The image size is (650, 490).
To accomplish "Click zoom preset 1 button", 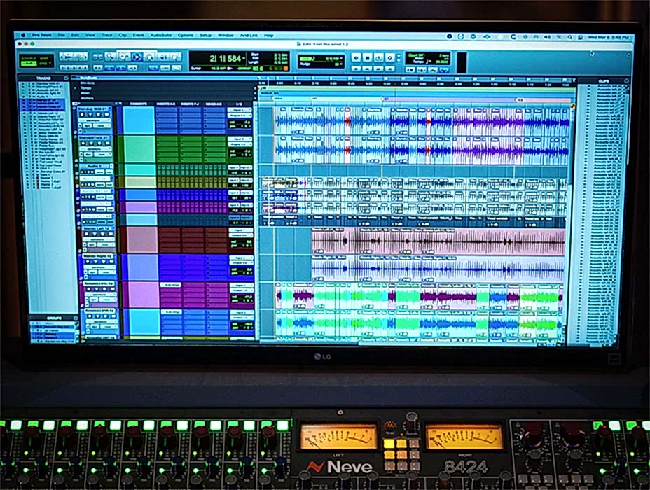I will pyautogui.click(x=62, y=68).
